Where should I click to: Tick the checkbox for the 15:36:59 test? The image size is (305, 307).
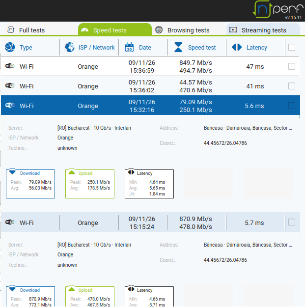(292, 66)
